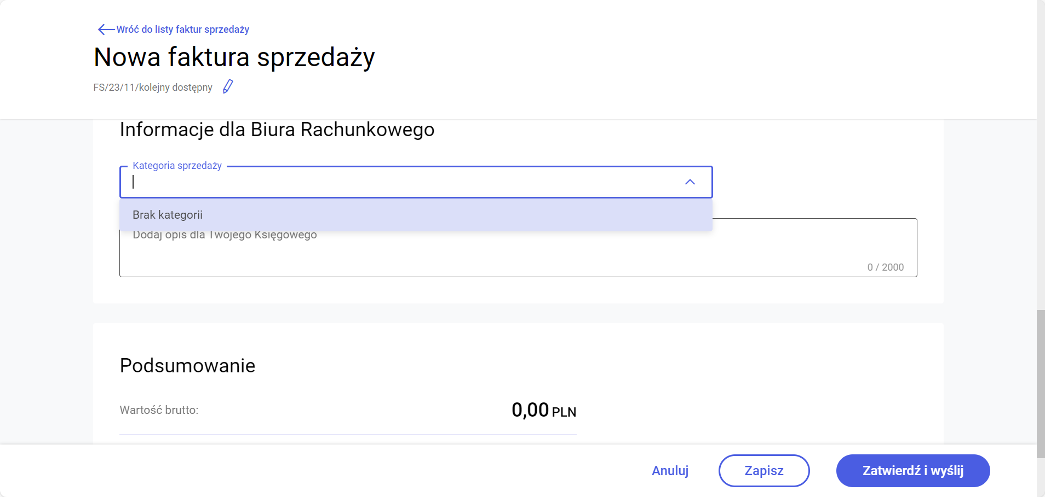
Task: Collapse the Kategoria sprzedaży dropdown chevron
Action: point(690,182)
